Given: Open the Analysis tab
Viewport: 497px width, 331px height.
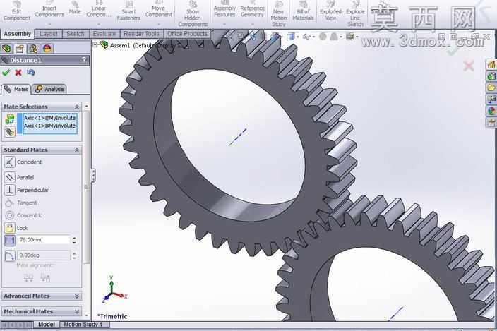Looking at the screenshot, I should point(49,90).
